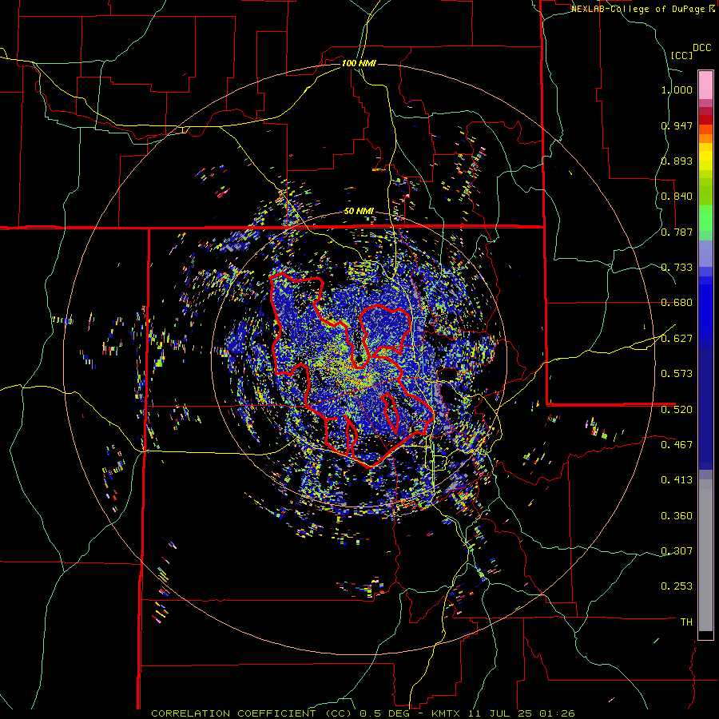
Task: Click the 0.733 value on the color scale
Action: (677, 268)
